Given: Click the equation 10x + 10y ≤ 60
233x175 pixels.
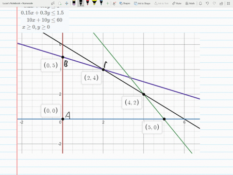Looking at the screenshot, I should [x=45, y=20].
